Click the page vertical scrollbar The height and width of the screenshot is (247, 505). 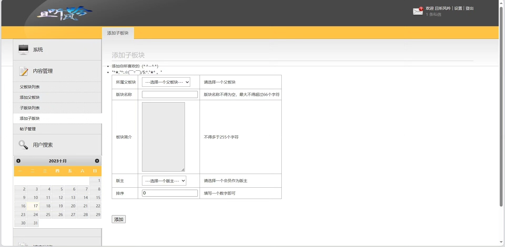click(x=501, y=105)
